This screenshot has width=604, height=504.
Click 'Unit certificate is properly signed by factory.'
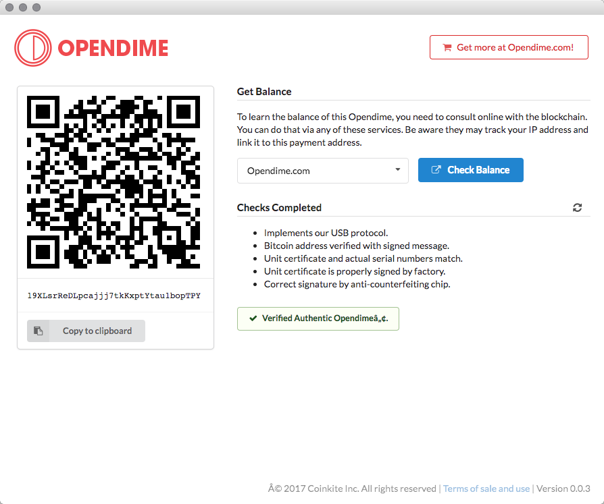tap(355, 272)
